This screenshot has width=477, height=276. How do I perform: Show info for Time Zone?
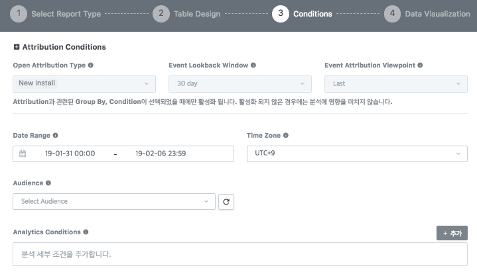coord(286,135)
